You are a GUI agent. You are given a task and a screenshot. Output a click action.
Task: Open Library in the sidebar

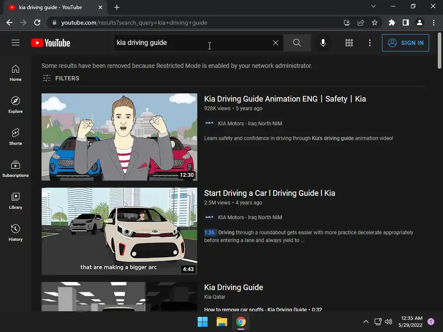coord(16,201)
